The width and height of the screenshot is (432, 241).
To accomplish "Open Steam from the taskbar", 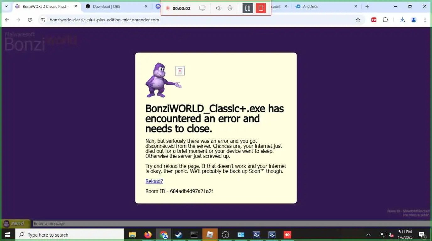I will 179,235.
